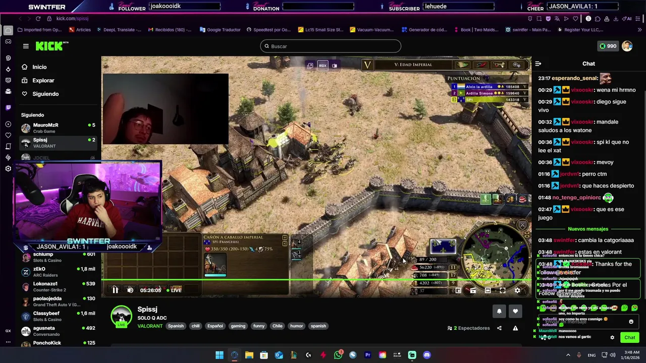646x363 pixels.
Task: Toggle theater mode on player
Action: pyautogui.click(x=488, y=290)
